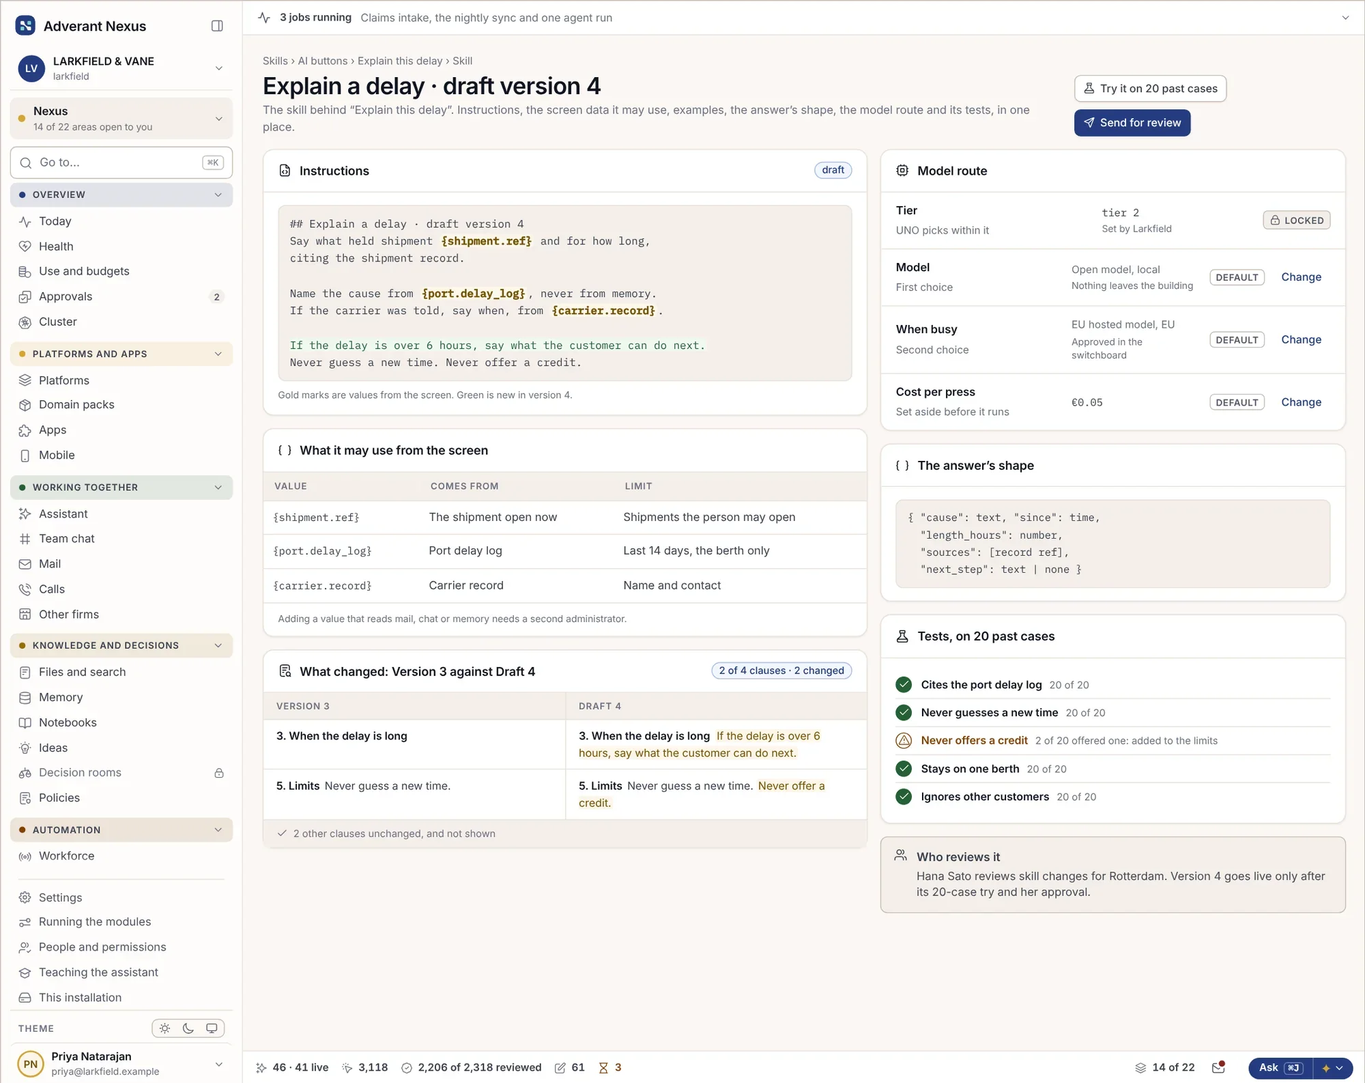This screenshot has height=1083, width=1365.
Task: Collapse the Overview section
Action: pos(121,195)
